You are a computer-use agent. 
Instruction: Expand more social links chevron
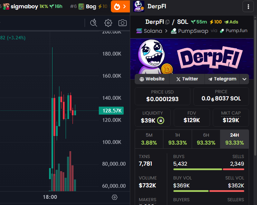(244, 79)
